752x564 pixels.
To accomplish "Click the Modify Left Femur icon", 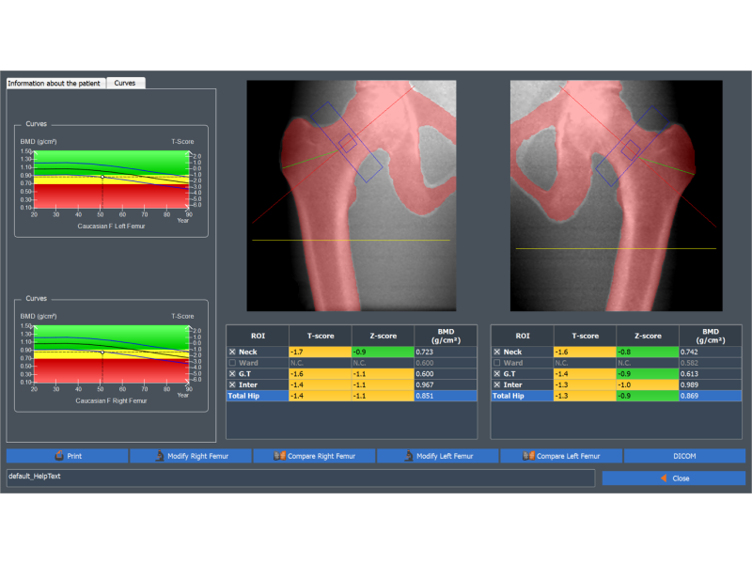I will point(408,456).
